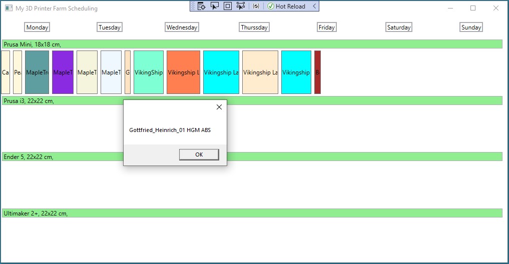Click the 'Gottfried_Heinrich_01 HGM ABS' message text
509x264 pixels.
point(170,130)
